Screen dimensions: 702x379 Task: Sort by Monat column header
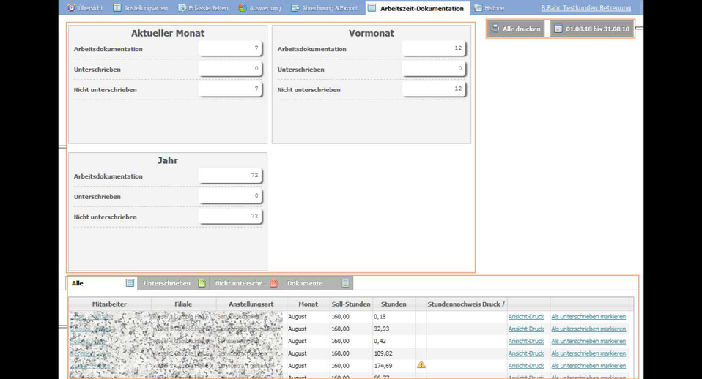pyautogui.click(x=308, y=304)
